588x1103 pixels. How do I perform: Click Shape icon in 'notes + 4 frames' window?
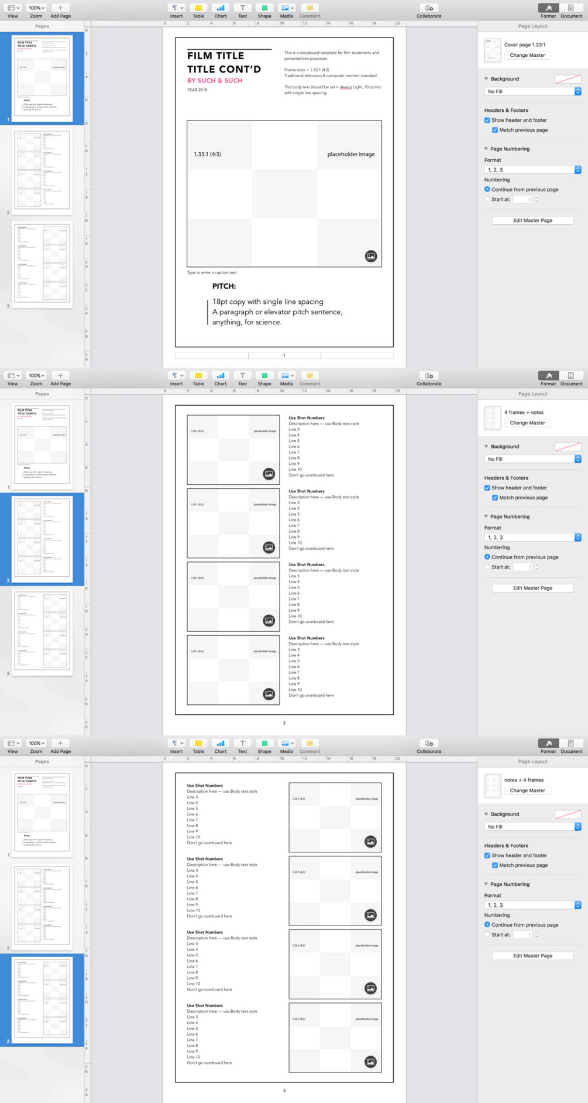[264, 744]
